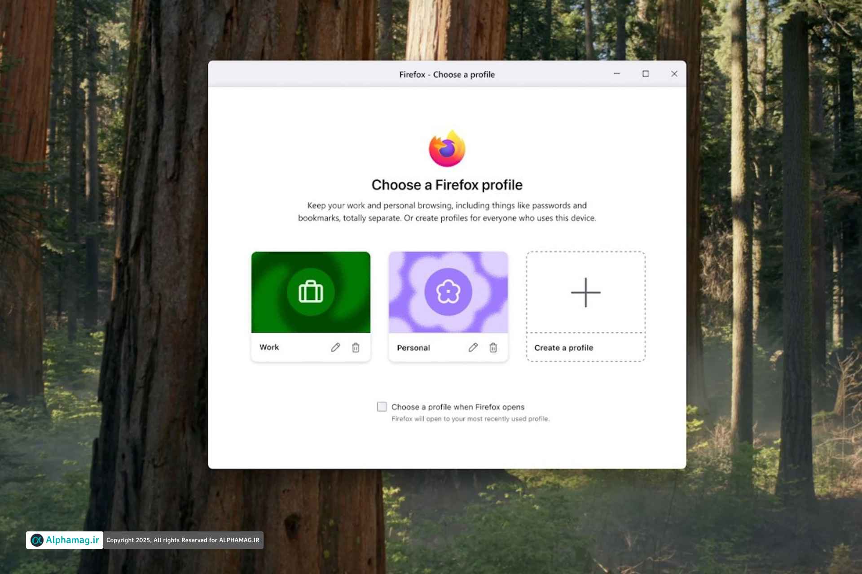Open the Personal profile card

coord(448,306)
